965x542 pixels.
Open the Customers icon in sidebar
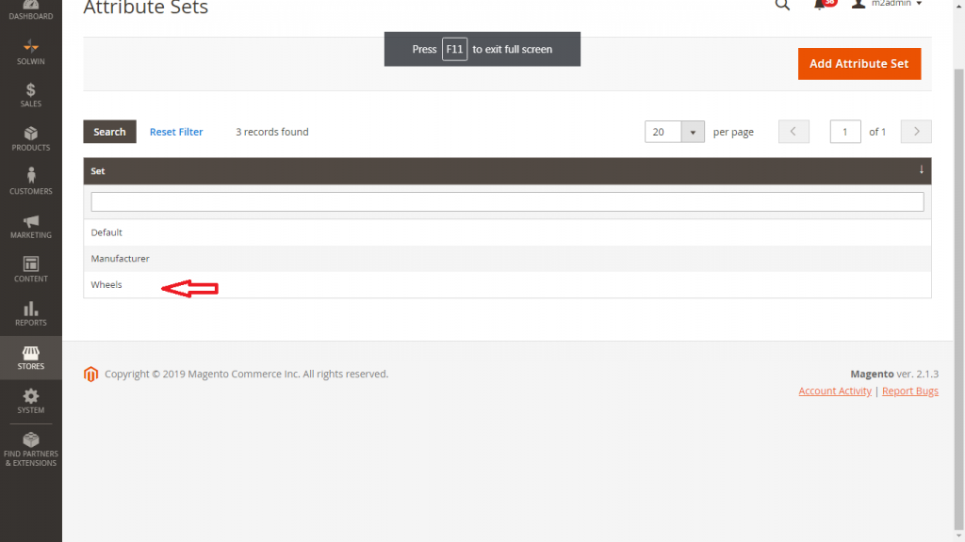pos(30,177)
